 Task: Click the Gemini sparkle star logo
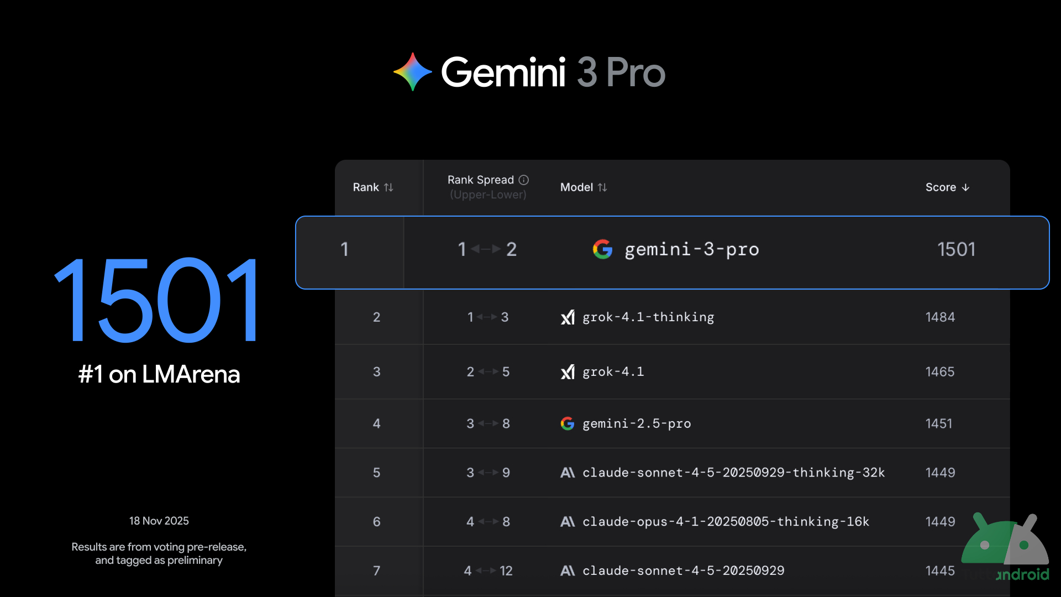click(x=412, y=72)
